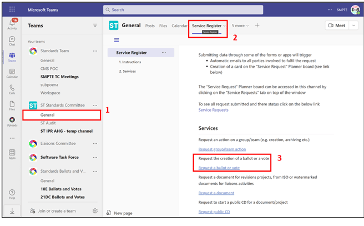Expand the Meet button dropdown arrow

[354, 26]
